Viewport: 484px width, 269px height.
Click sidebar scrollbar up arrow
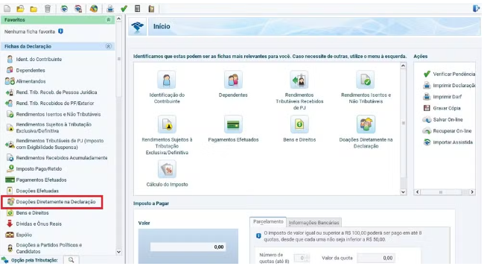(x=119, y=19)
